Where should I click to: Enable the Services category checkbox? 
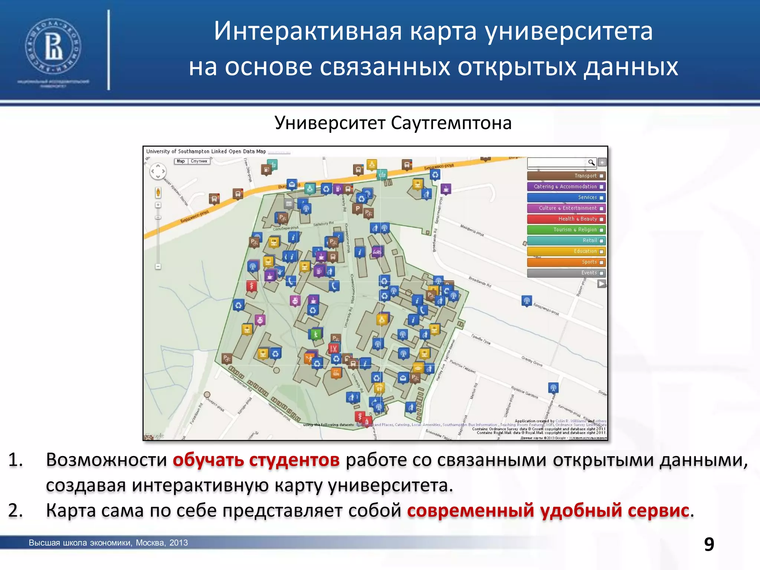tap(602, 198)
